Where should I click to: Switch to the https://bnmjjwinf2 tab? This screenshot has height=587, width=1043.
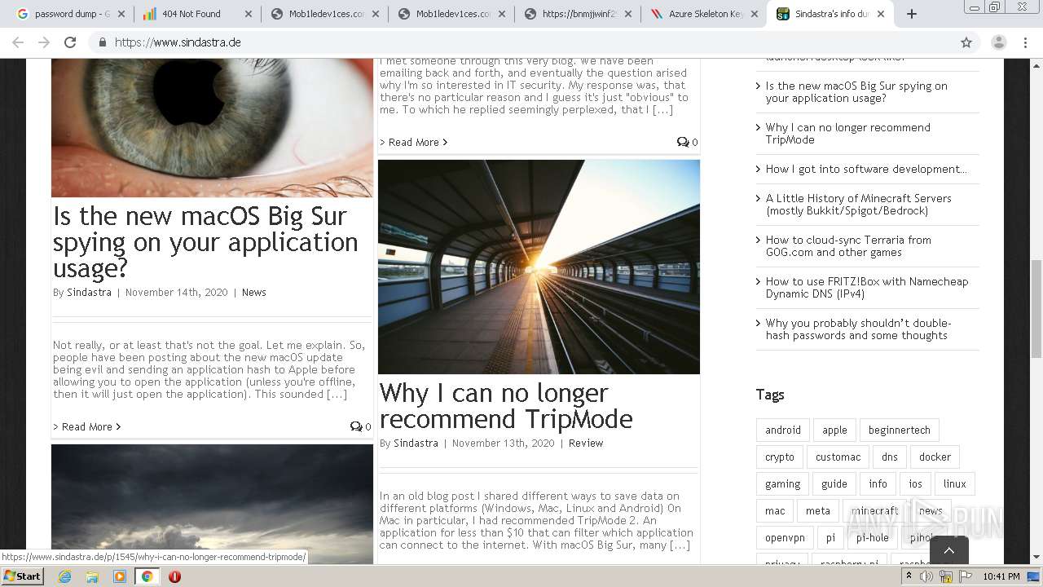[x=577, y=14]
